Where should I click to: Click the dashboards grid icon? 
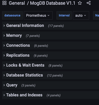(x=4, y=3)
